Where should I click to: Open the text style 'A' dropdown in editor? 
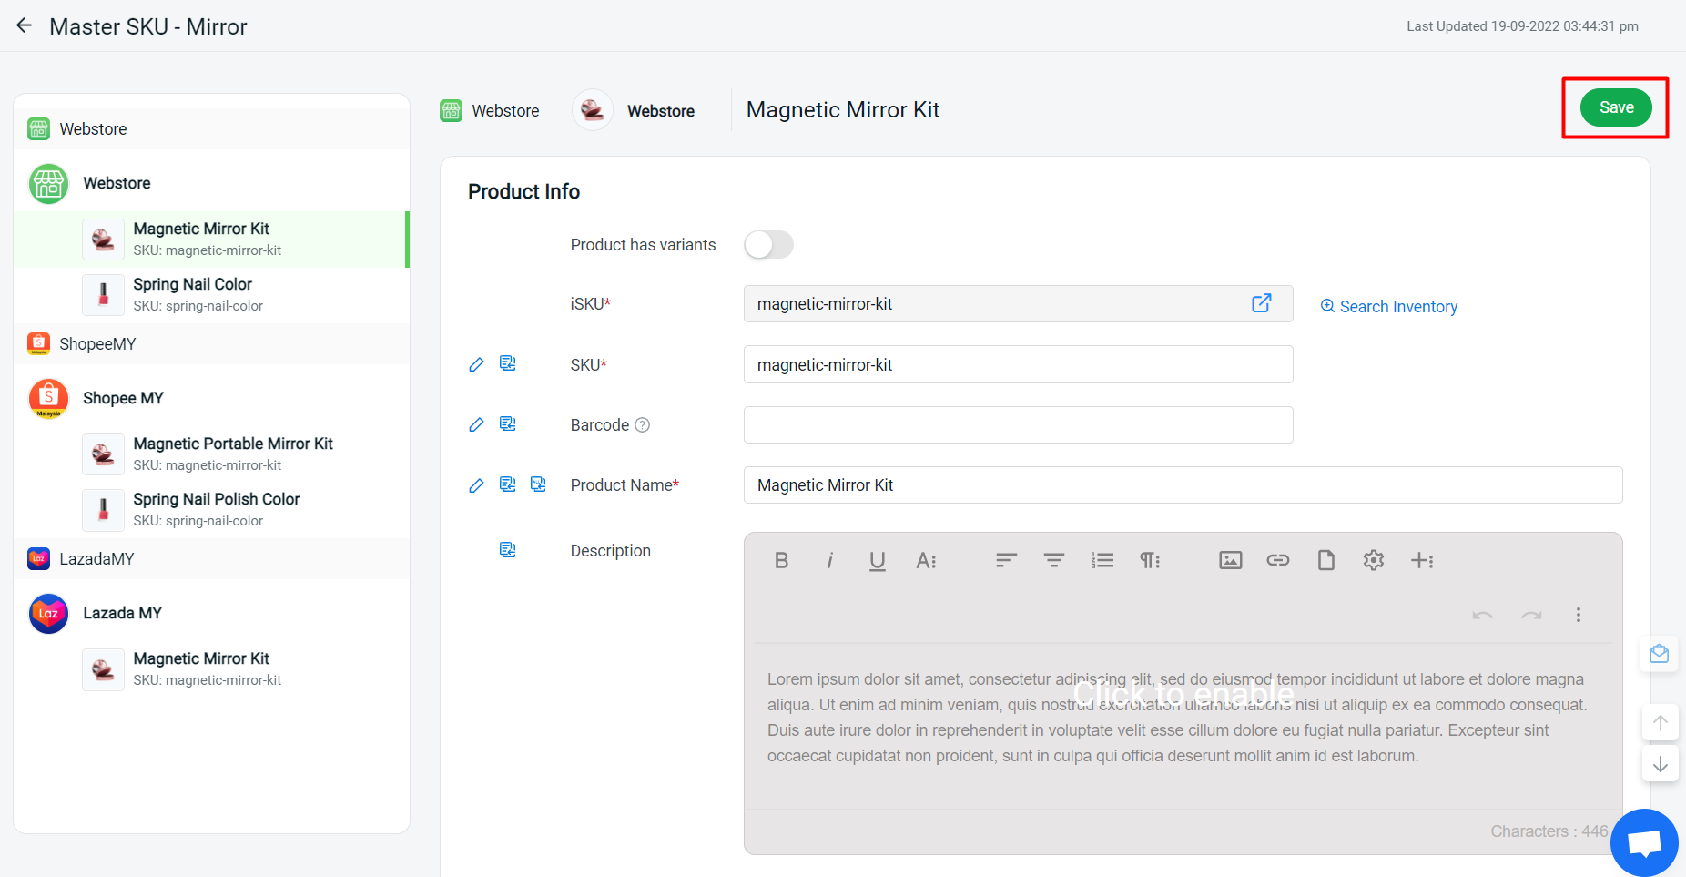926,560
